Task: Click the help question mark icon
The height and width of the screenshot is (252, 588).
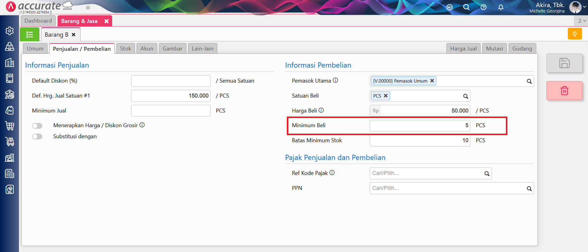Action: (x=484, y=7)
